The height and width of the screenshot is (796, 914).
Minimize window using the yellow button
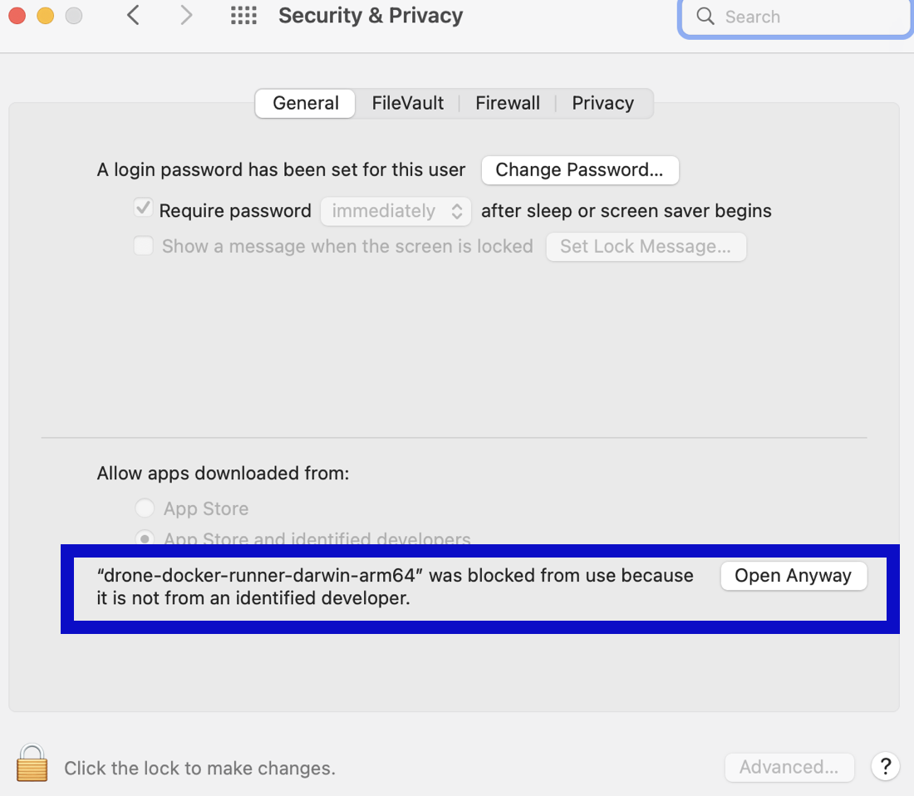pos(46,16)
